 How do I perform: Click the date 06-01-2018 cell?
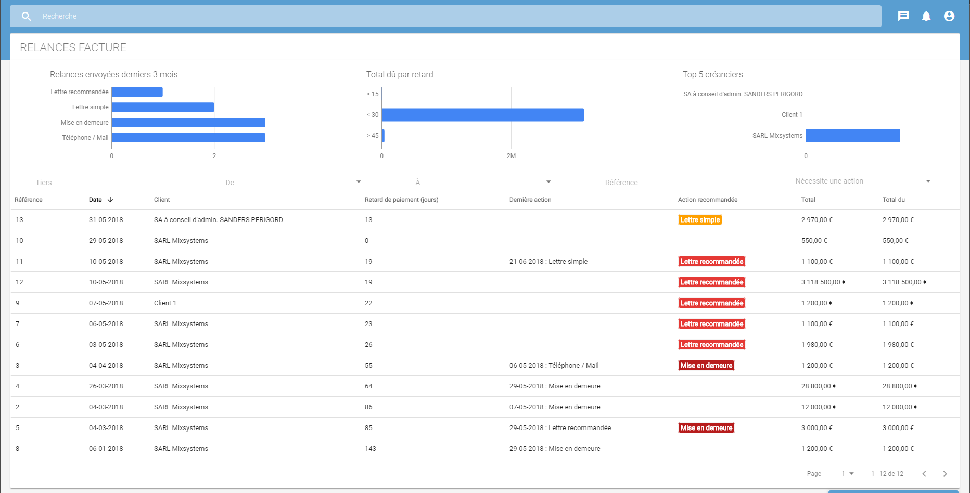pyautogui.click(x=106, y=449)
